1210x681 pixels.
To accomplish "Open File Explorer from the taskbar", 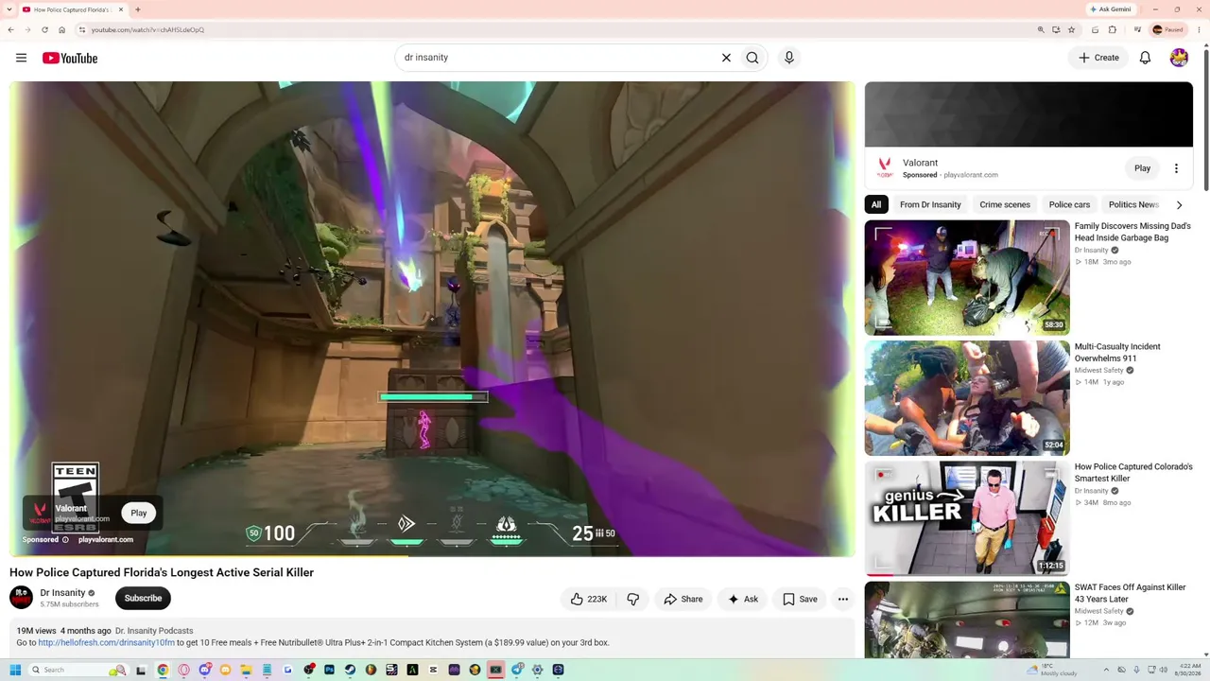I will (246, 670).
